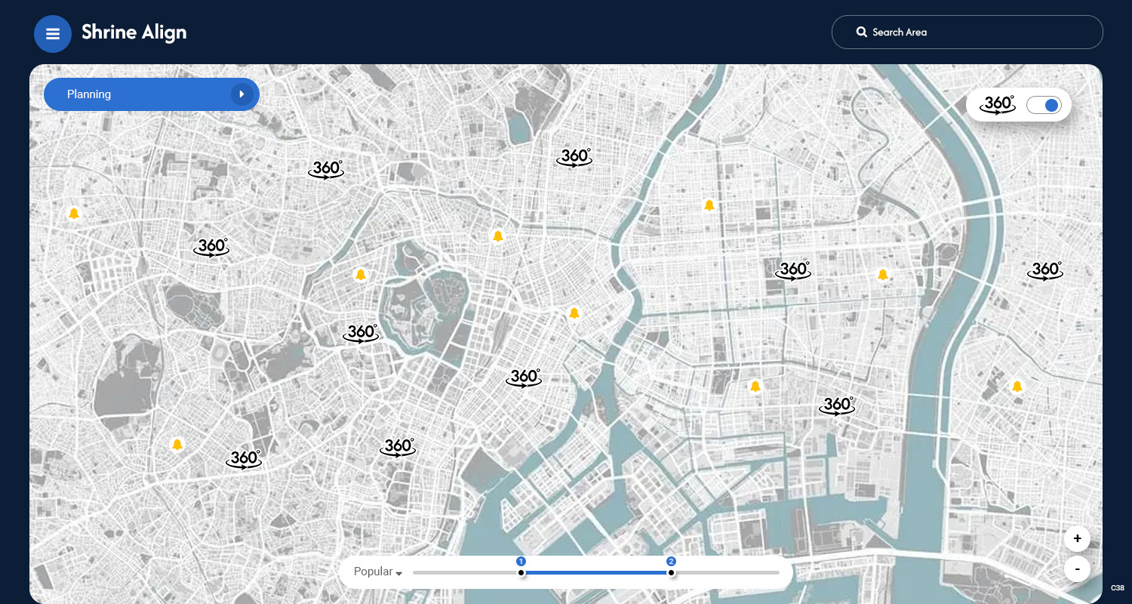The width and height of the screenshot is (1132, 604).
Task: Click the 360° icon beside the toggle
Action: click(x=998, y=105)
